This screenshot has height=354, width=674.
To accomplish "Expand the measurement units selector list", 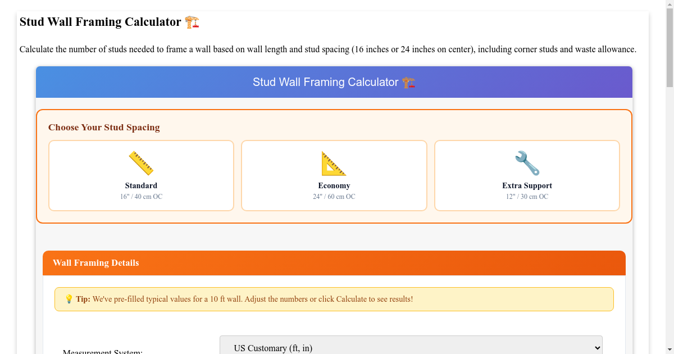I will pyautogui.click(x=410, y=346).
